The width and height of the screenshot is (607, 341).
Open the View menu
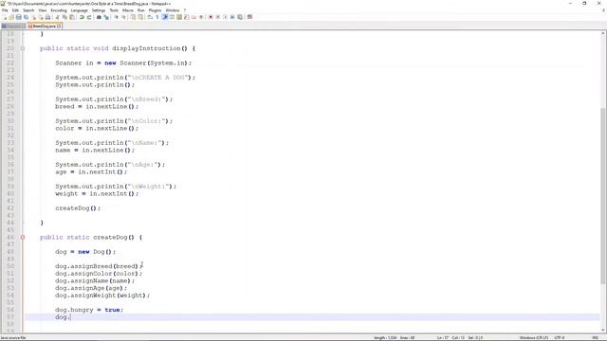[x=43, y=10]
